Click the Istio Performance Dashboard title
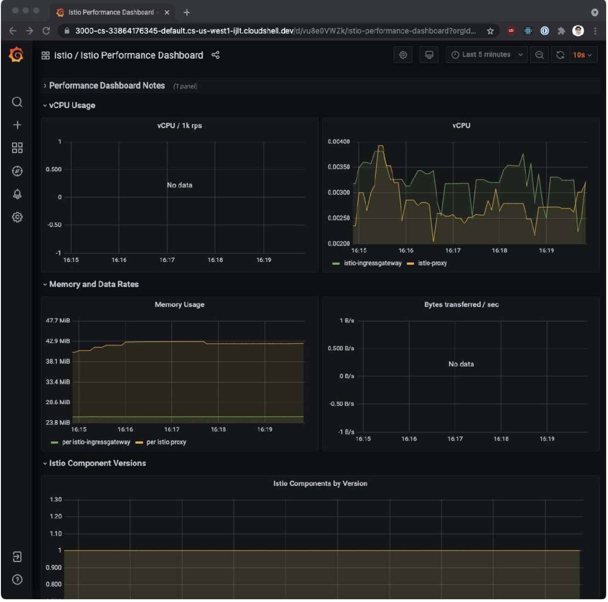 pyautogui.click(x=142, y=56)
